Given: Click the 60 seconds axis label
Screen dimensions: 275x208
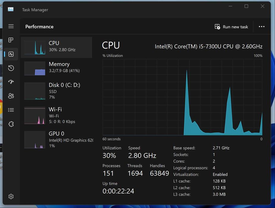Looking at the screenshot, I should 111,139.
